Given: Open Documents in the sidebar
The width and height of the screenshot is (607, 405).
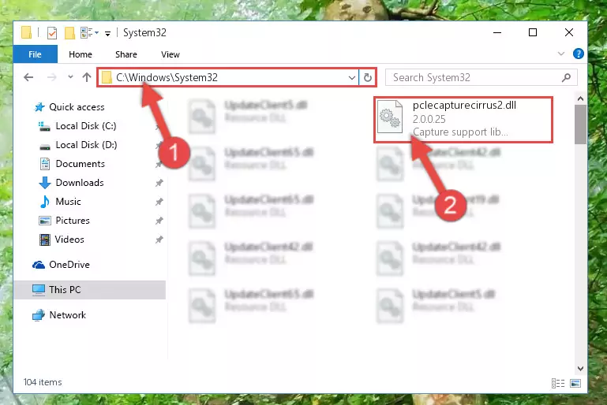Looking at the screenshot, I should 81,164.
